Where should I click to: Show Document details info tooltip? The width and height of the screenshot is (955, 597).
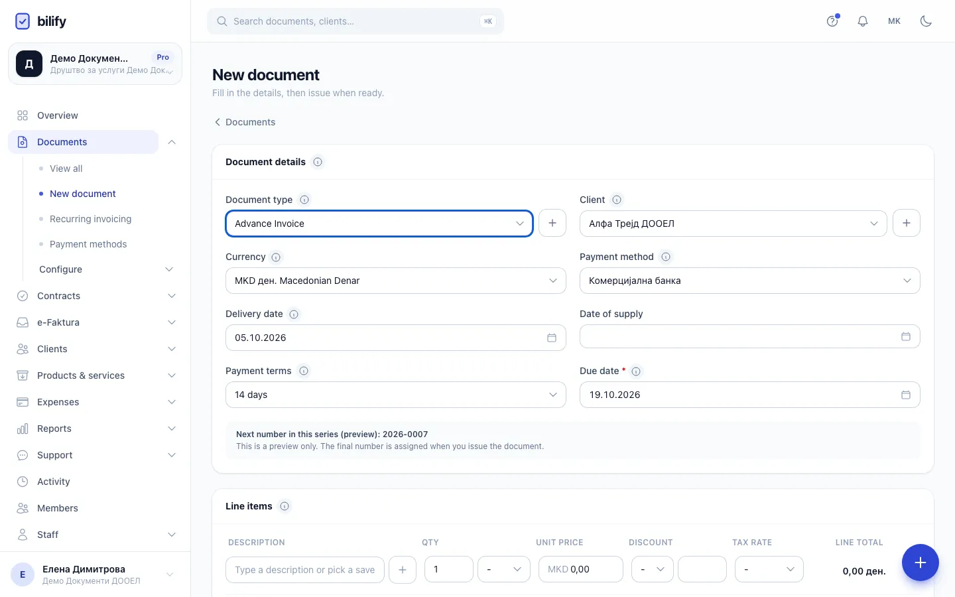pyautogui.click(x=318, y=162)
